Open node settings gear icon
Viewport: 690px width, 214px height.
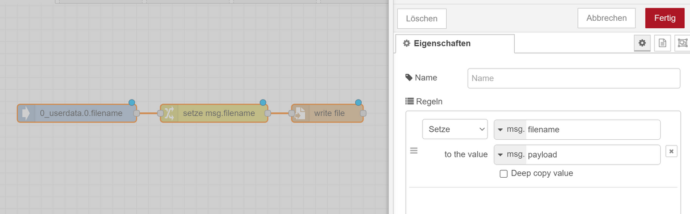coord(642,43)
